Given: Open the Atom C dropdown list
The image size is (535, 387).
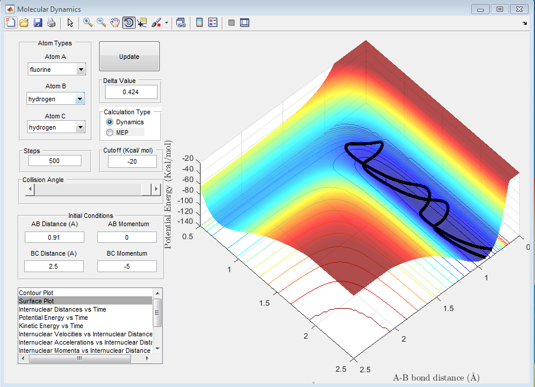Looking at the screenshot, I should [x=80, y=127].
